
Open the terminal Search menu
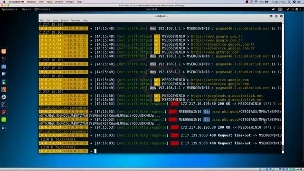[x=65, y=20]
